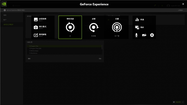187x105 pixels.
Task: Open 图库 gallery icon
Action: 137,27
